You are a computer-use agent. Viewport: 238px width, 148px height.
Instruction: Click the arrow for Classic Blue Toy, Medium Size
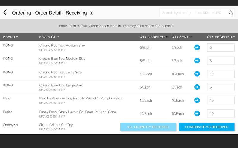197,61
